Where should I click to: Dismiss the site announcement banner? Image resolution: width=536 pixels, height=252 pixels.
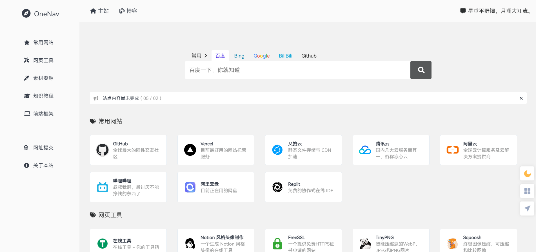tap(521, 98)
